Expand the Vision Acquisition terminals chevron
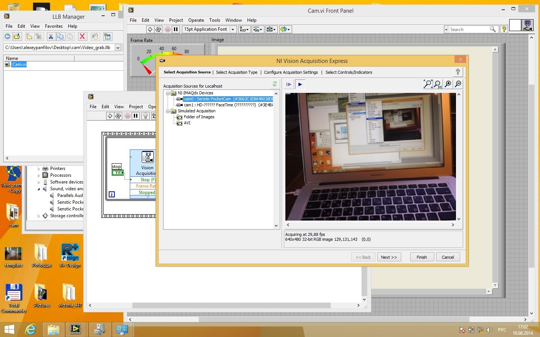540x337 pixels. click(x=147, y=197)
